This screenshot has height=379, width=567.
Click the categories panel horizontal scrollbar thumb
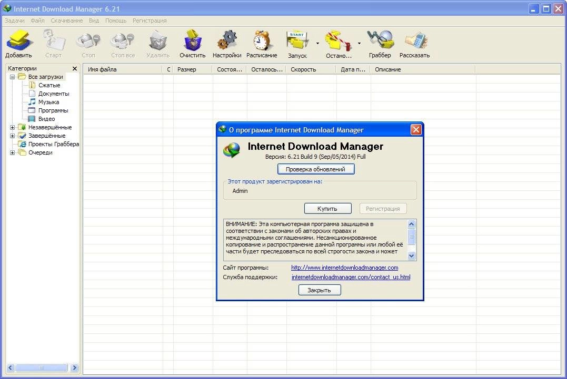click(41, 367)
